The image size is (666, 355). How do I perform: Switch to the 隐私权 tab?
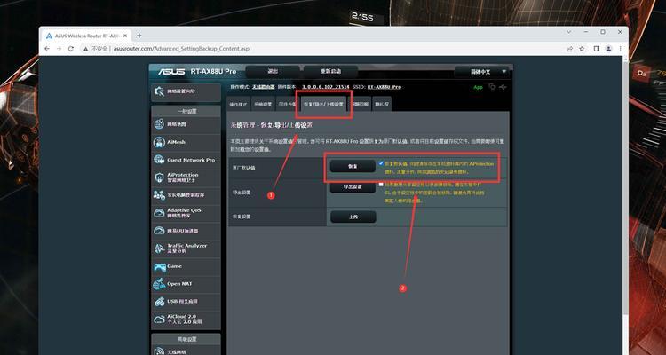tap(382, 104)
